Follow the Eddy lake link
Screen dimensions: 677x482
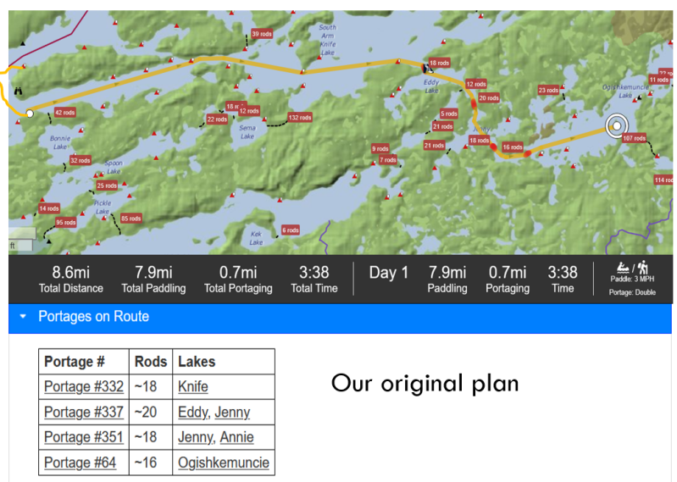point(193,412)
